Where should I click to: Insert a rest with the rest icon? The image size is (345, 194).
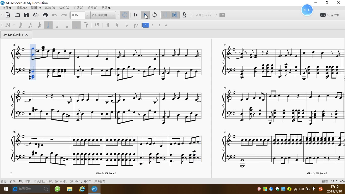click(97, 25)
